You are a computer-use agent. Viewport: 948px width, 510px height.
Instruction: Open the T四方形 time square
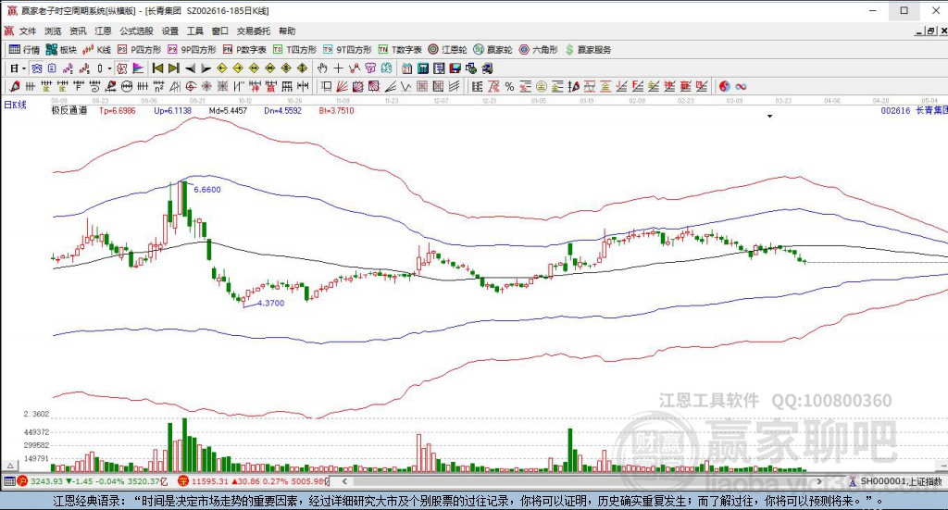(x=295, y=50)
